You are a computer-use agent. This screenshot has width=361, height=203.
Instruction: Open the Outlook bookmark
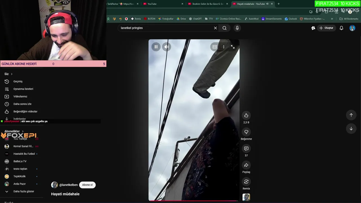(290, 19)
